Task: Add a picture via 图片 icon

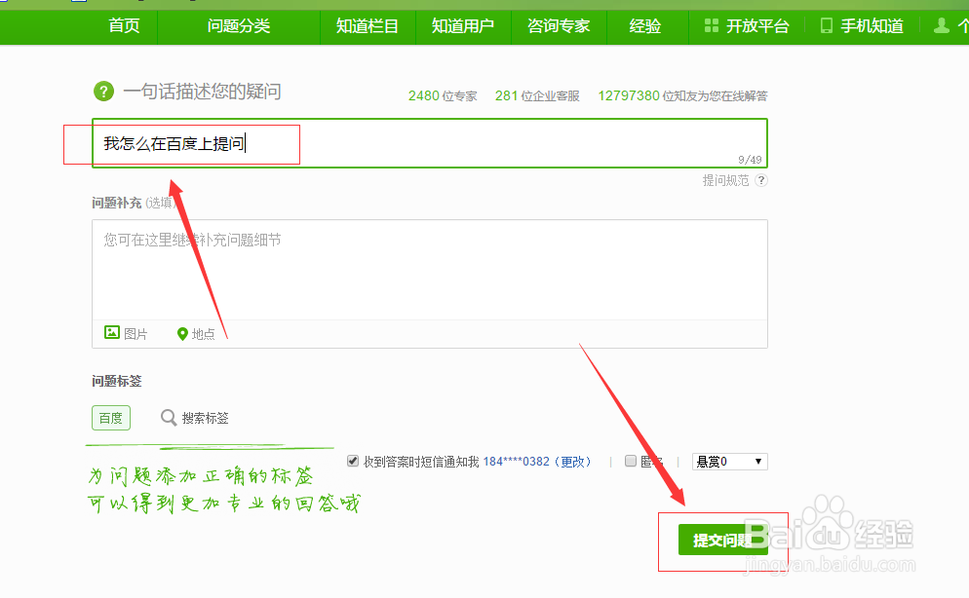Action: click(126, 333)
